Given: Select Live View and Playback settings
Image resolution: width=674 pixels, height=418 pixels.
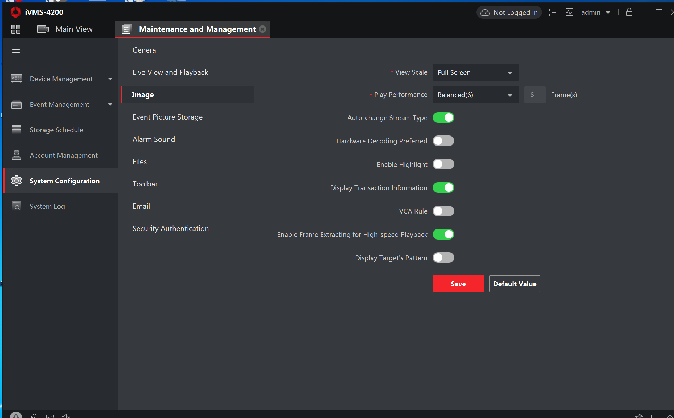Looking at the screenshot, I should (170, 72).
